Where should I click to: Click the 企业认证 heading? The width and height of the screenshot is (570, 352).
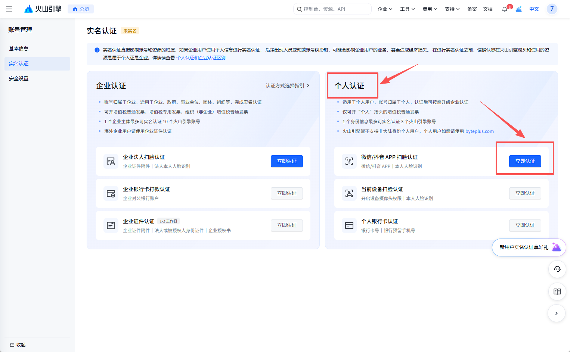(111, 86)
